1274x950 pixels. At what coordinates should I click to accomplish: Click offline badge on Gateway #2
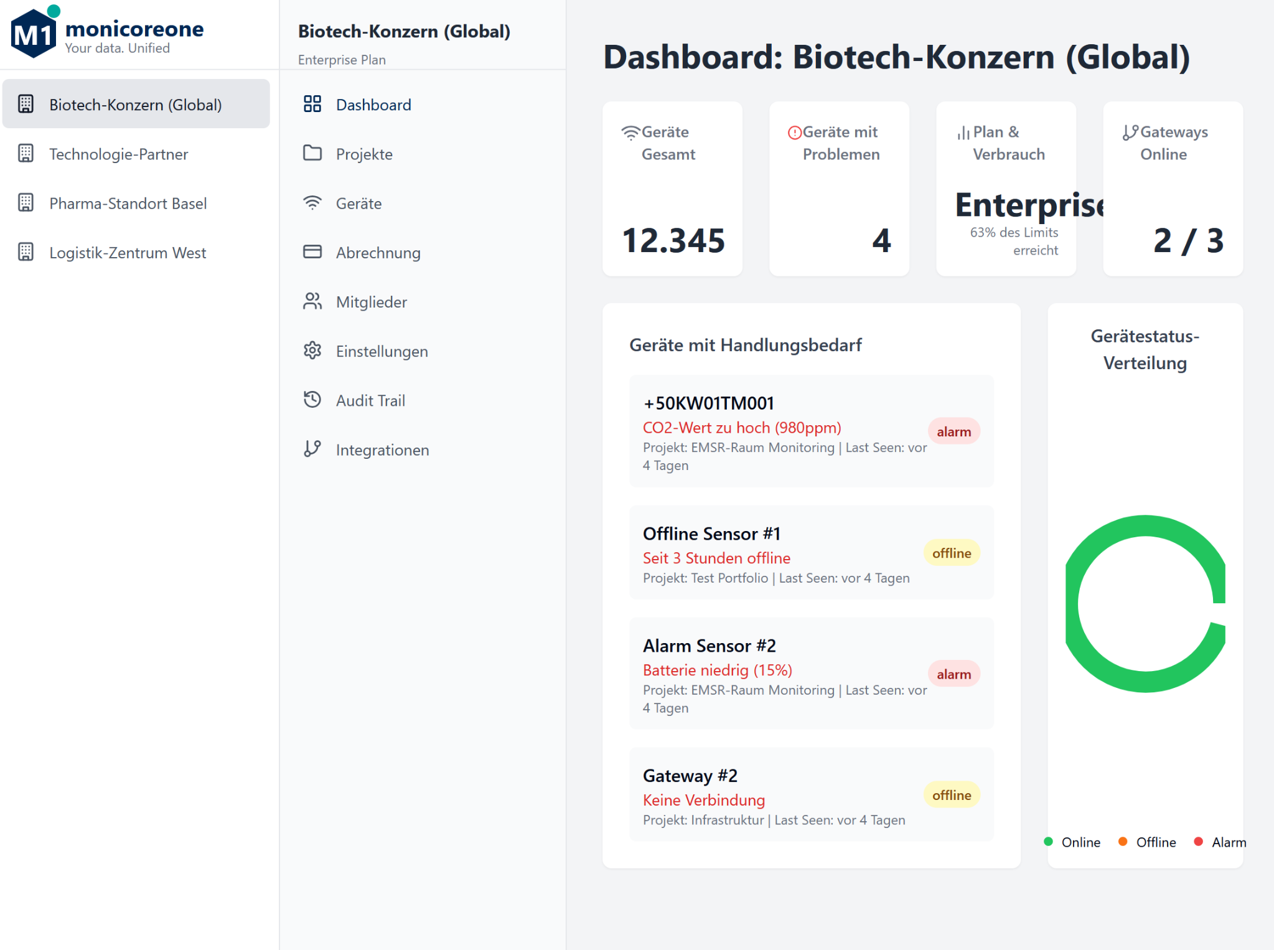951,795
